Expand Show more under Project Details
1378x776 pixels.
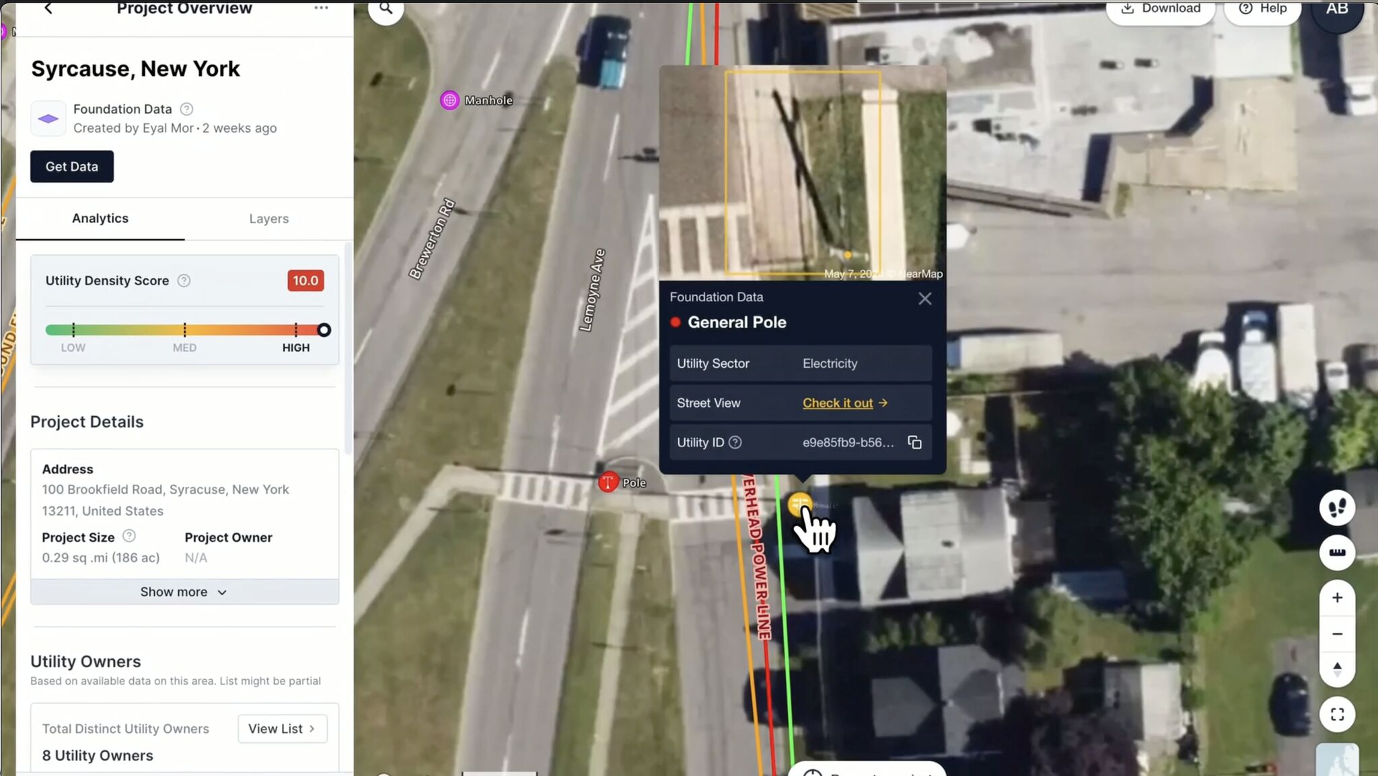(x=184, y=592)
